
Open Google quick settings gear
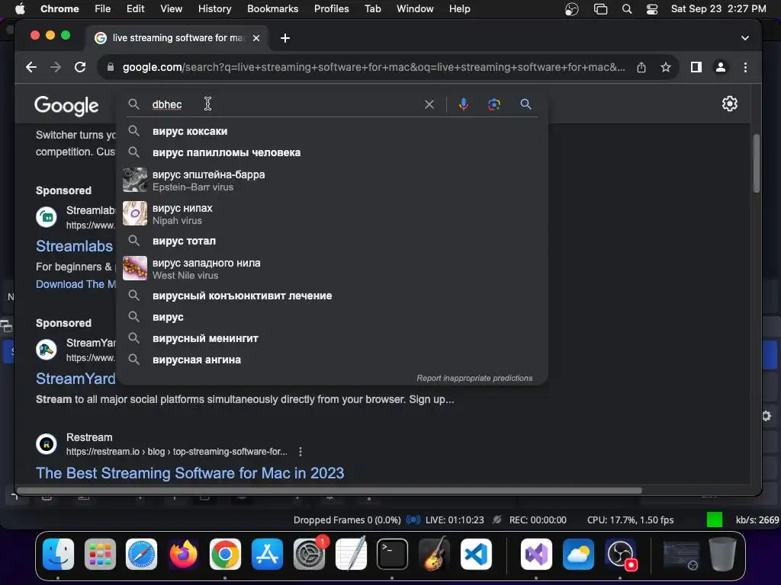coord(730,104)
